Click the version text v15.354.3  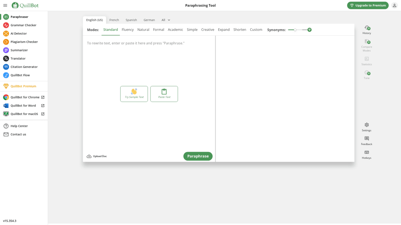tap(10, 221)
